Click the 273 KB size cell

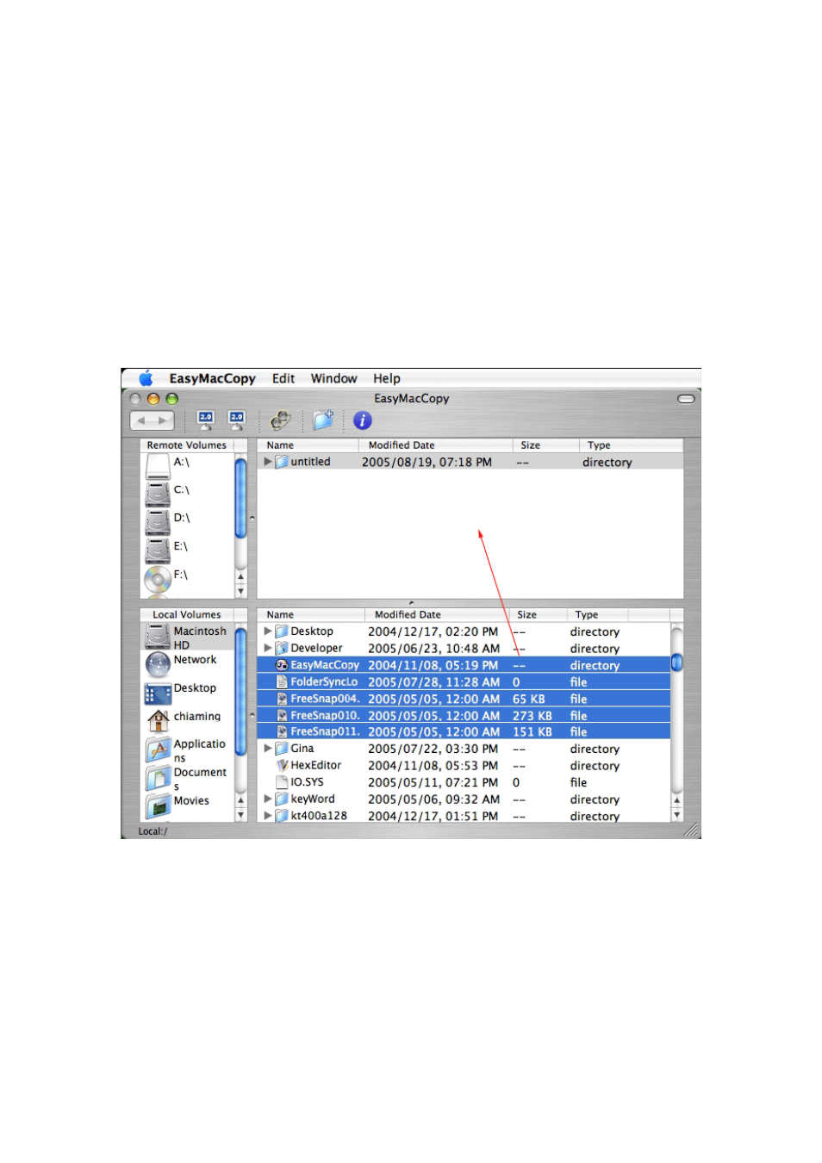532,716
